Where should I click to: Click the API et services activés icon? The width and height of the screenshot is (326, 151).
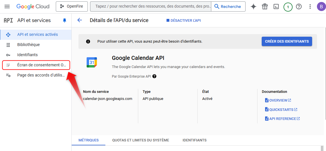click(8, 35)
